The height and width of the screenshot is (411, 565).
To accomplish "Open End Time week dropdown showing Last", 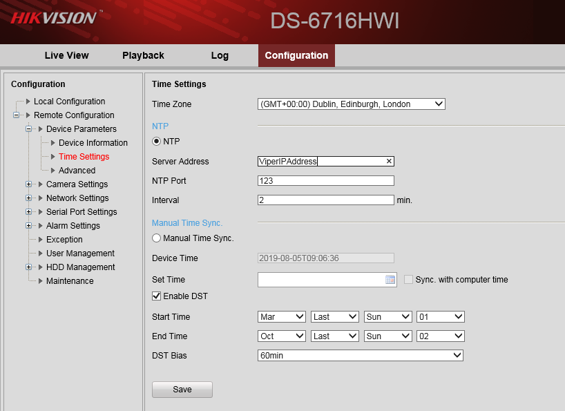I will 335,336.
